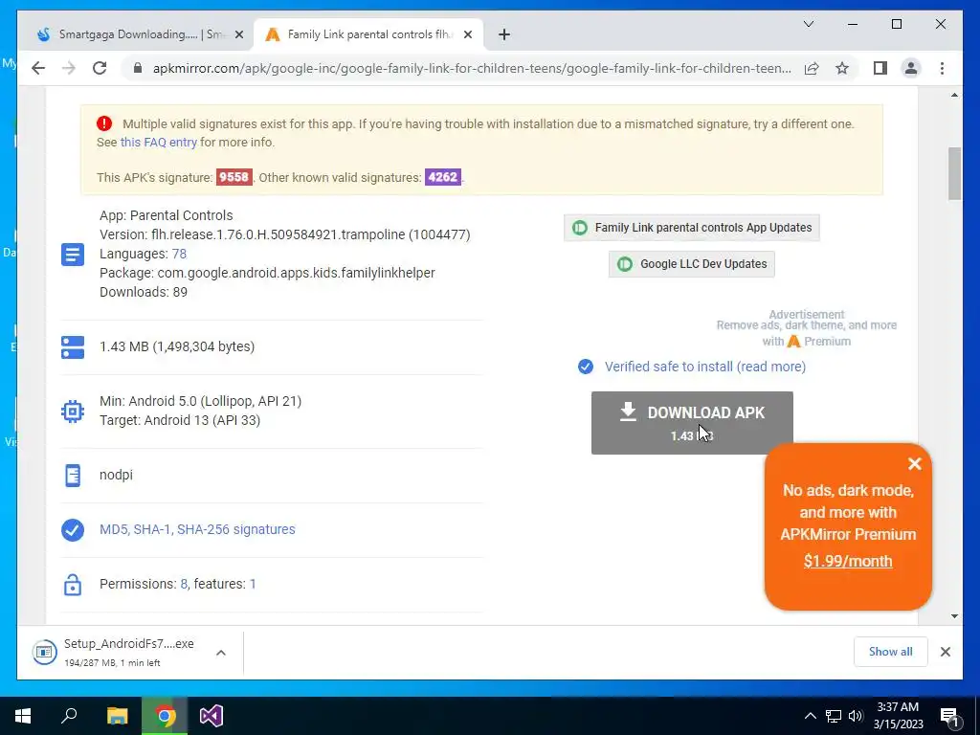The image size is (980, 735).
Task: Click the page scroll up arrow
Action: (x=954, y=95)
